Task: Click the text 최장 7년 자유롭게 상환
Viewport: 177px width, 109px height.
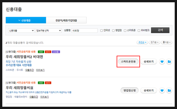Action: 18,62
